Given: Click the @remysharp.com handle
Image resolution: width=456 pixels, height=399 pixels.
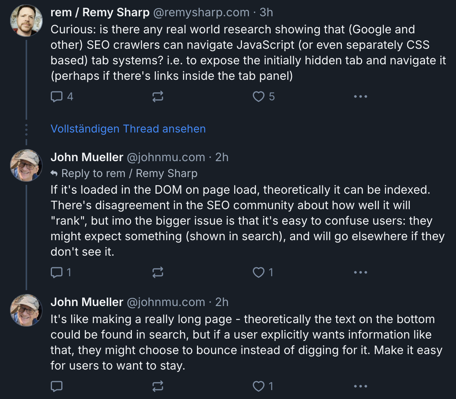Looking at the screenshot, I should coord(201,12).
